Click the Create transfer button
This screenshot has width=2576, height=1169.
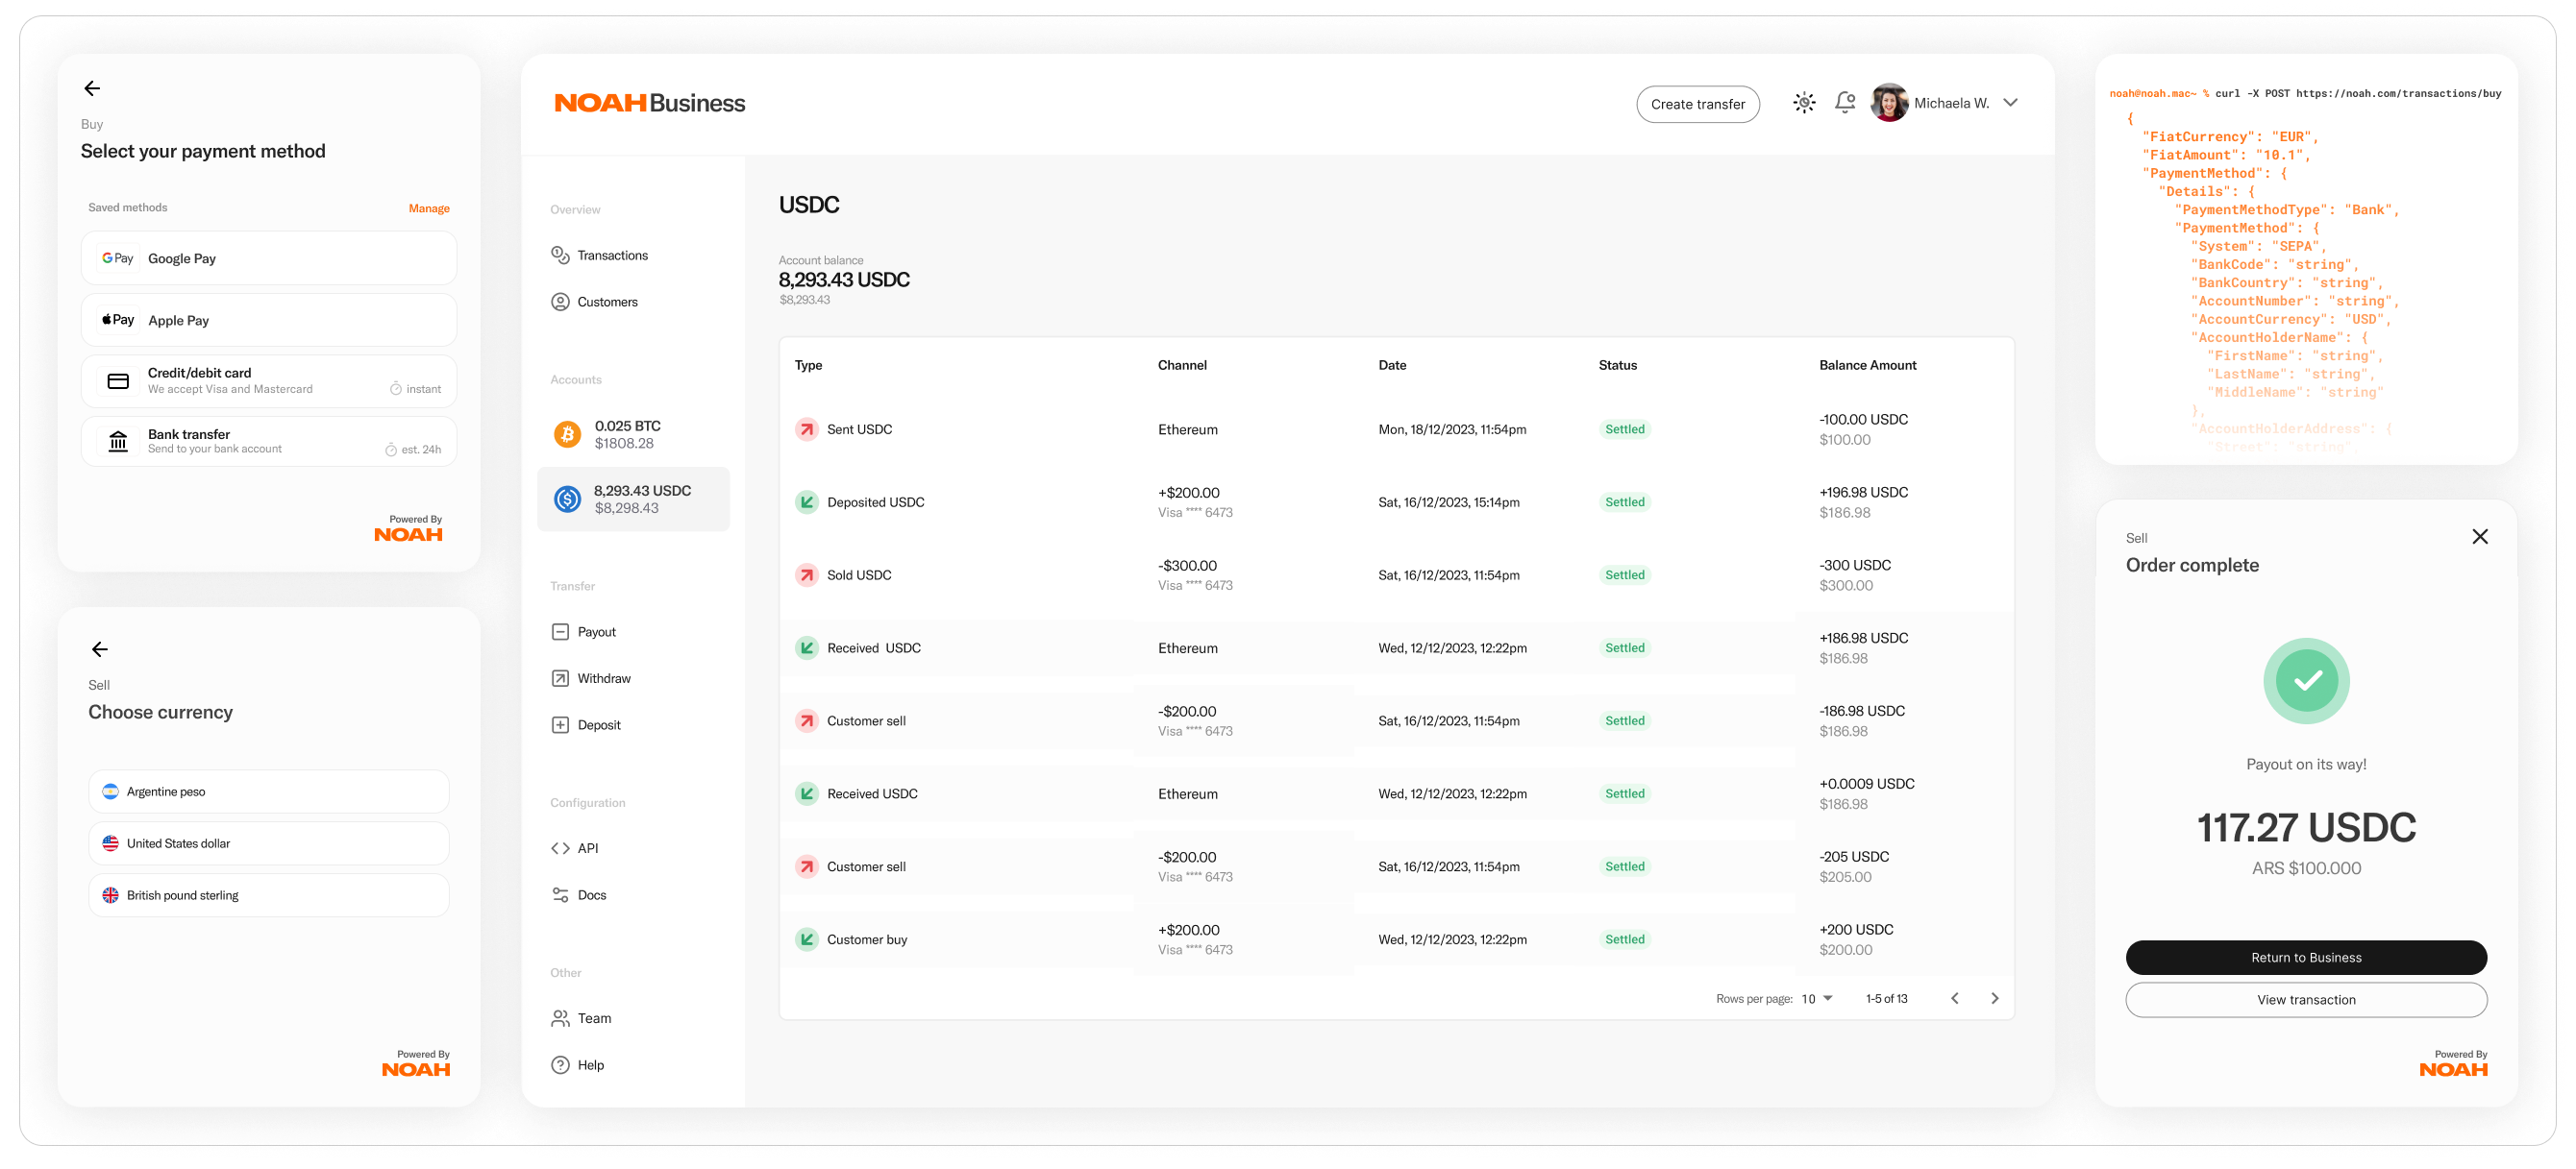pyautogui.click(x=1697, y=104)
